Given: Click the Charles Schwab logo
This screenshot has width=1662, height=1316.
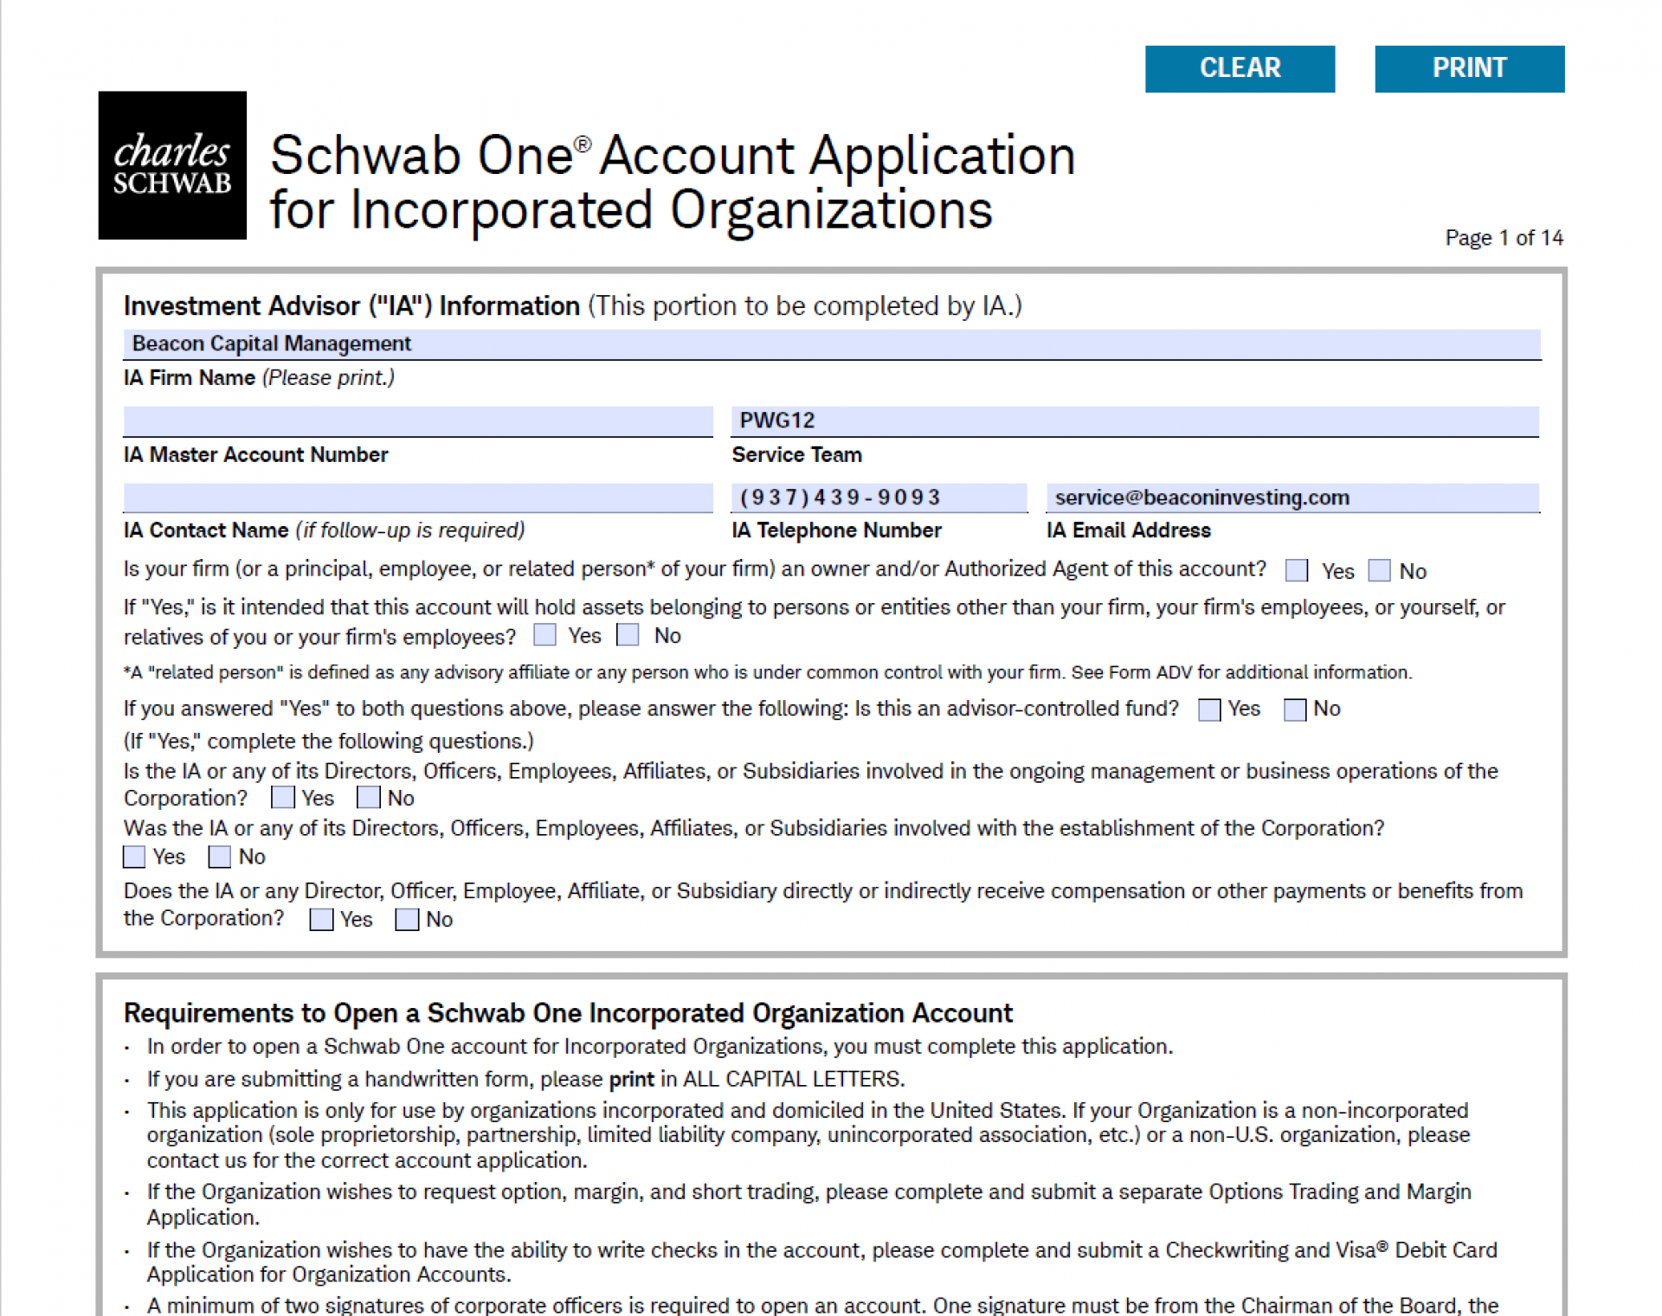Looking at the screenshot, I should coord(172,164).
